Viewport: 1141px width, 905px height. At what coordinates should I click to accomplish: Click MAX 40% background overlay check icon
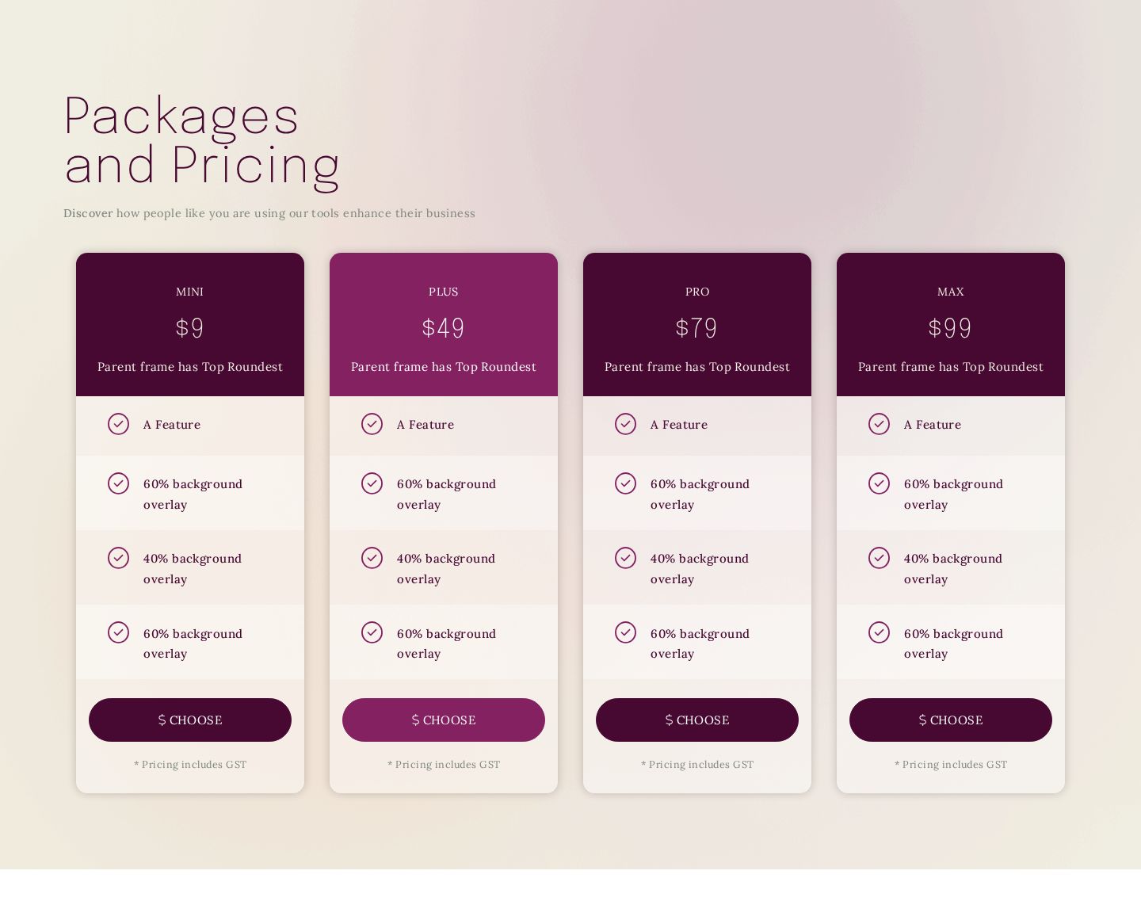[x=879, y=558]
